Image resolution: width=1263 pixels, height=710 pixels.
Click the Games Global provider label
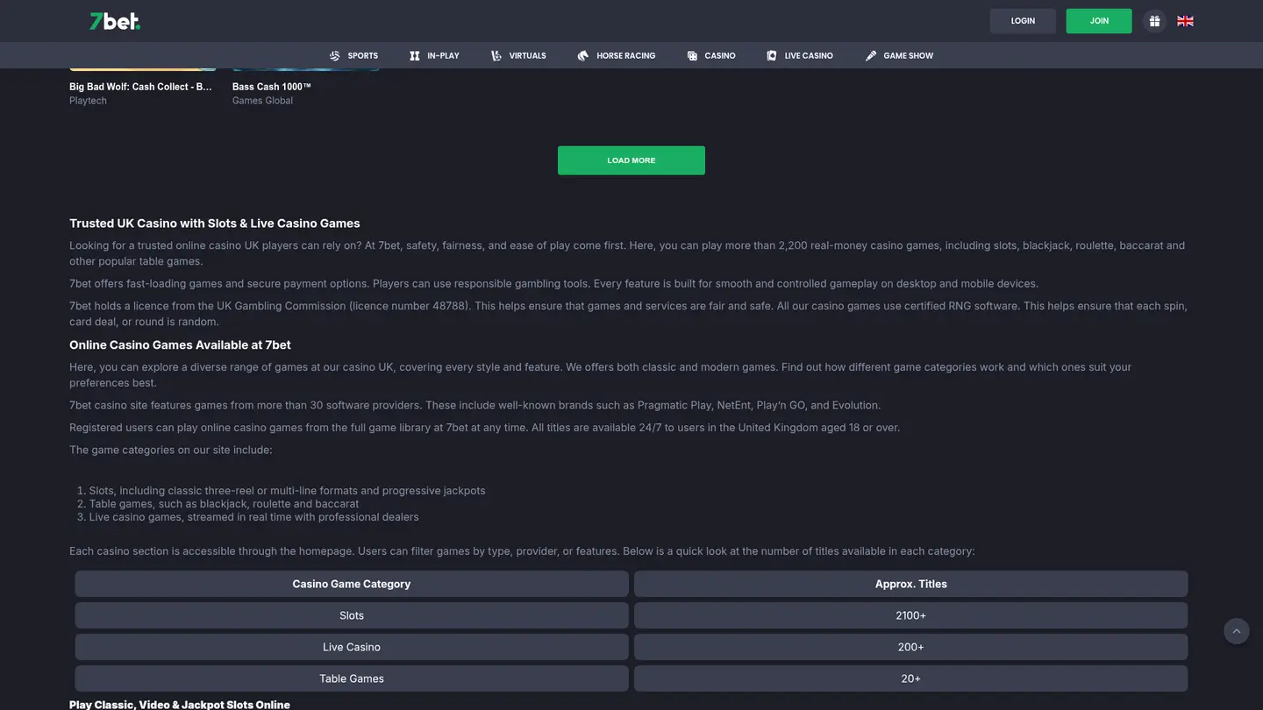(262, 101)
